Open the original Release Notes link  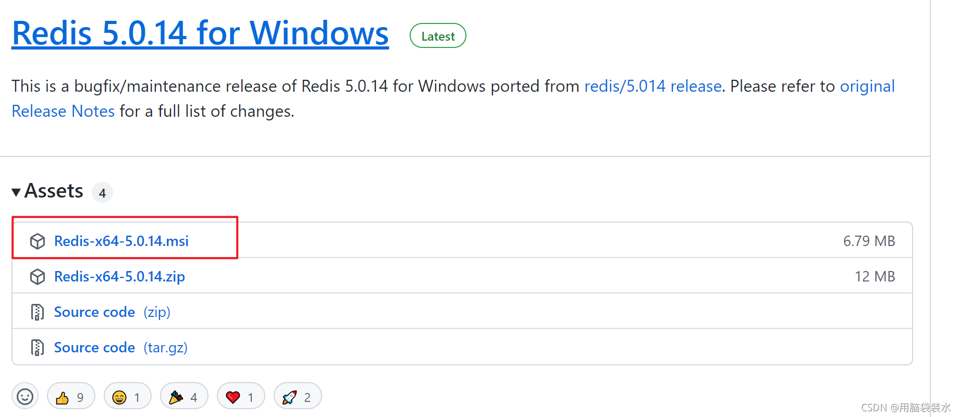pos(867,86)
